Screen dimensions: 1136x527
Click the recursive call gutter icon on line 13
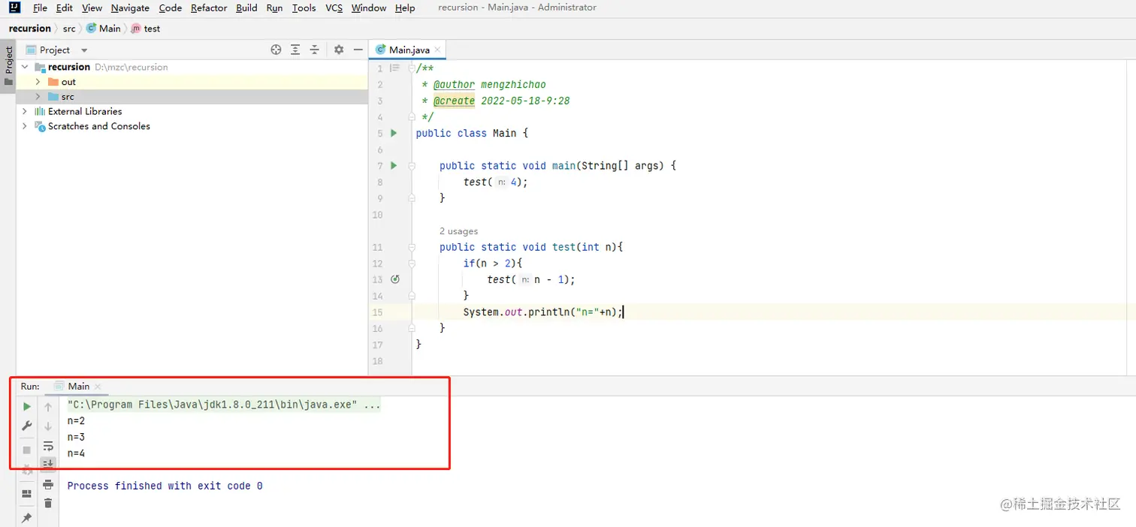click(395, 279)
